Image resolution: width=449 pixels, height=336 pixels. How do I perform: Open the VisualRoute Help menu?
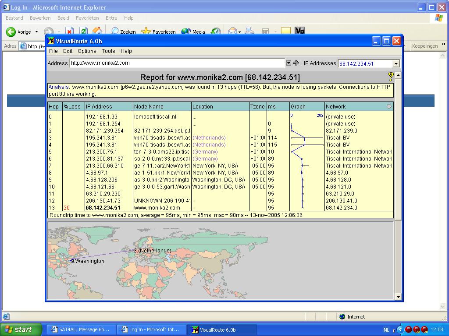(126, 51)
